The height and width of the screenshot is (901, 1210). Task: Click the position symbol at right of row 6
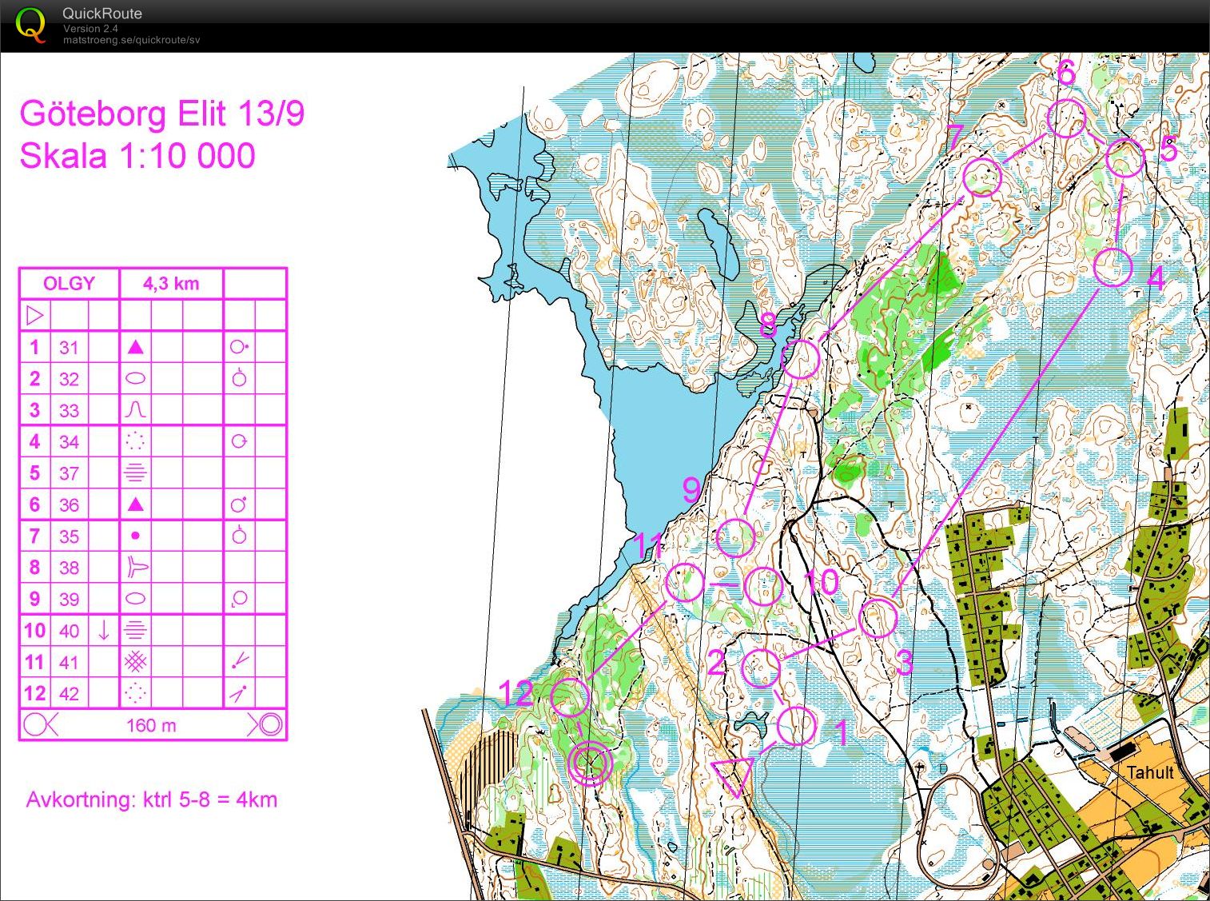coord(239,504)
